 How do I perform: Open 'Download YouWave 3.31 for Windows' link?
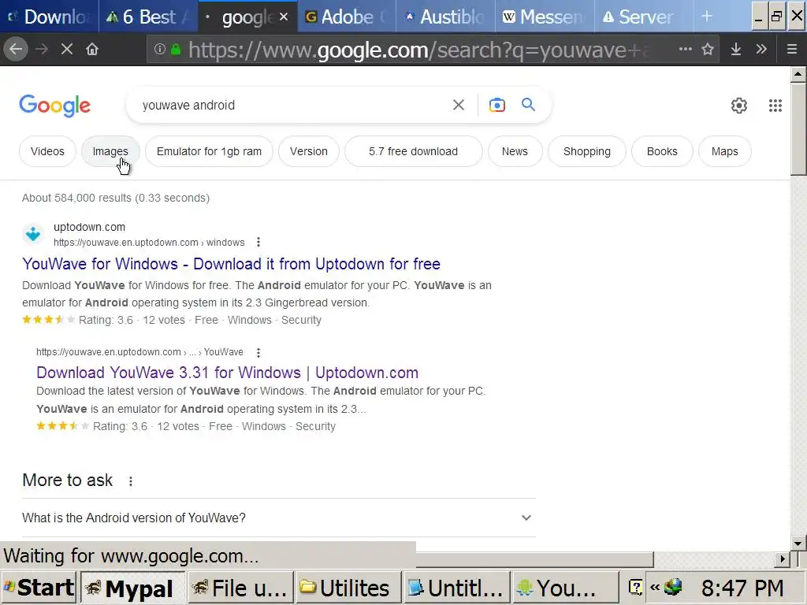click(228, 373)
